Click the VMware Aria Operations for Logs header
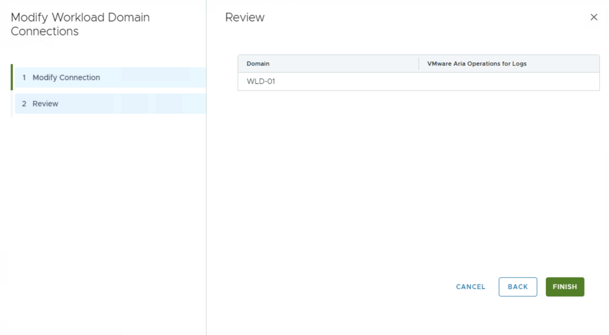The image size is (609, 335). [476, 64]
